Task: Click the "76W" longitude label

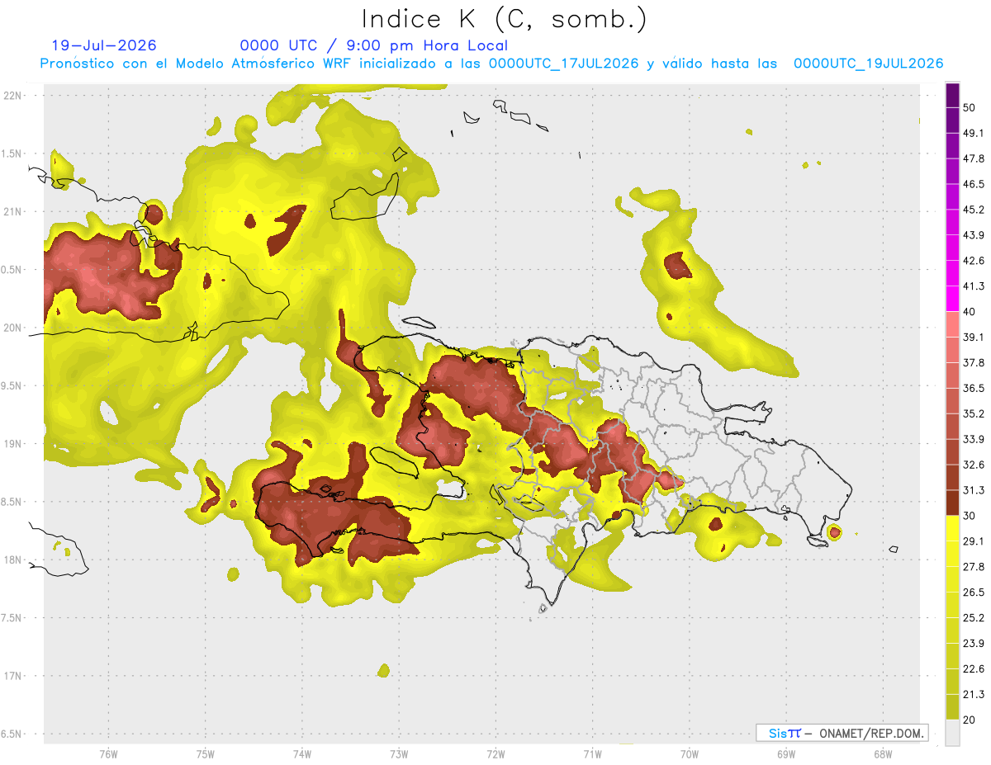Action: coord(108,754)
